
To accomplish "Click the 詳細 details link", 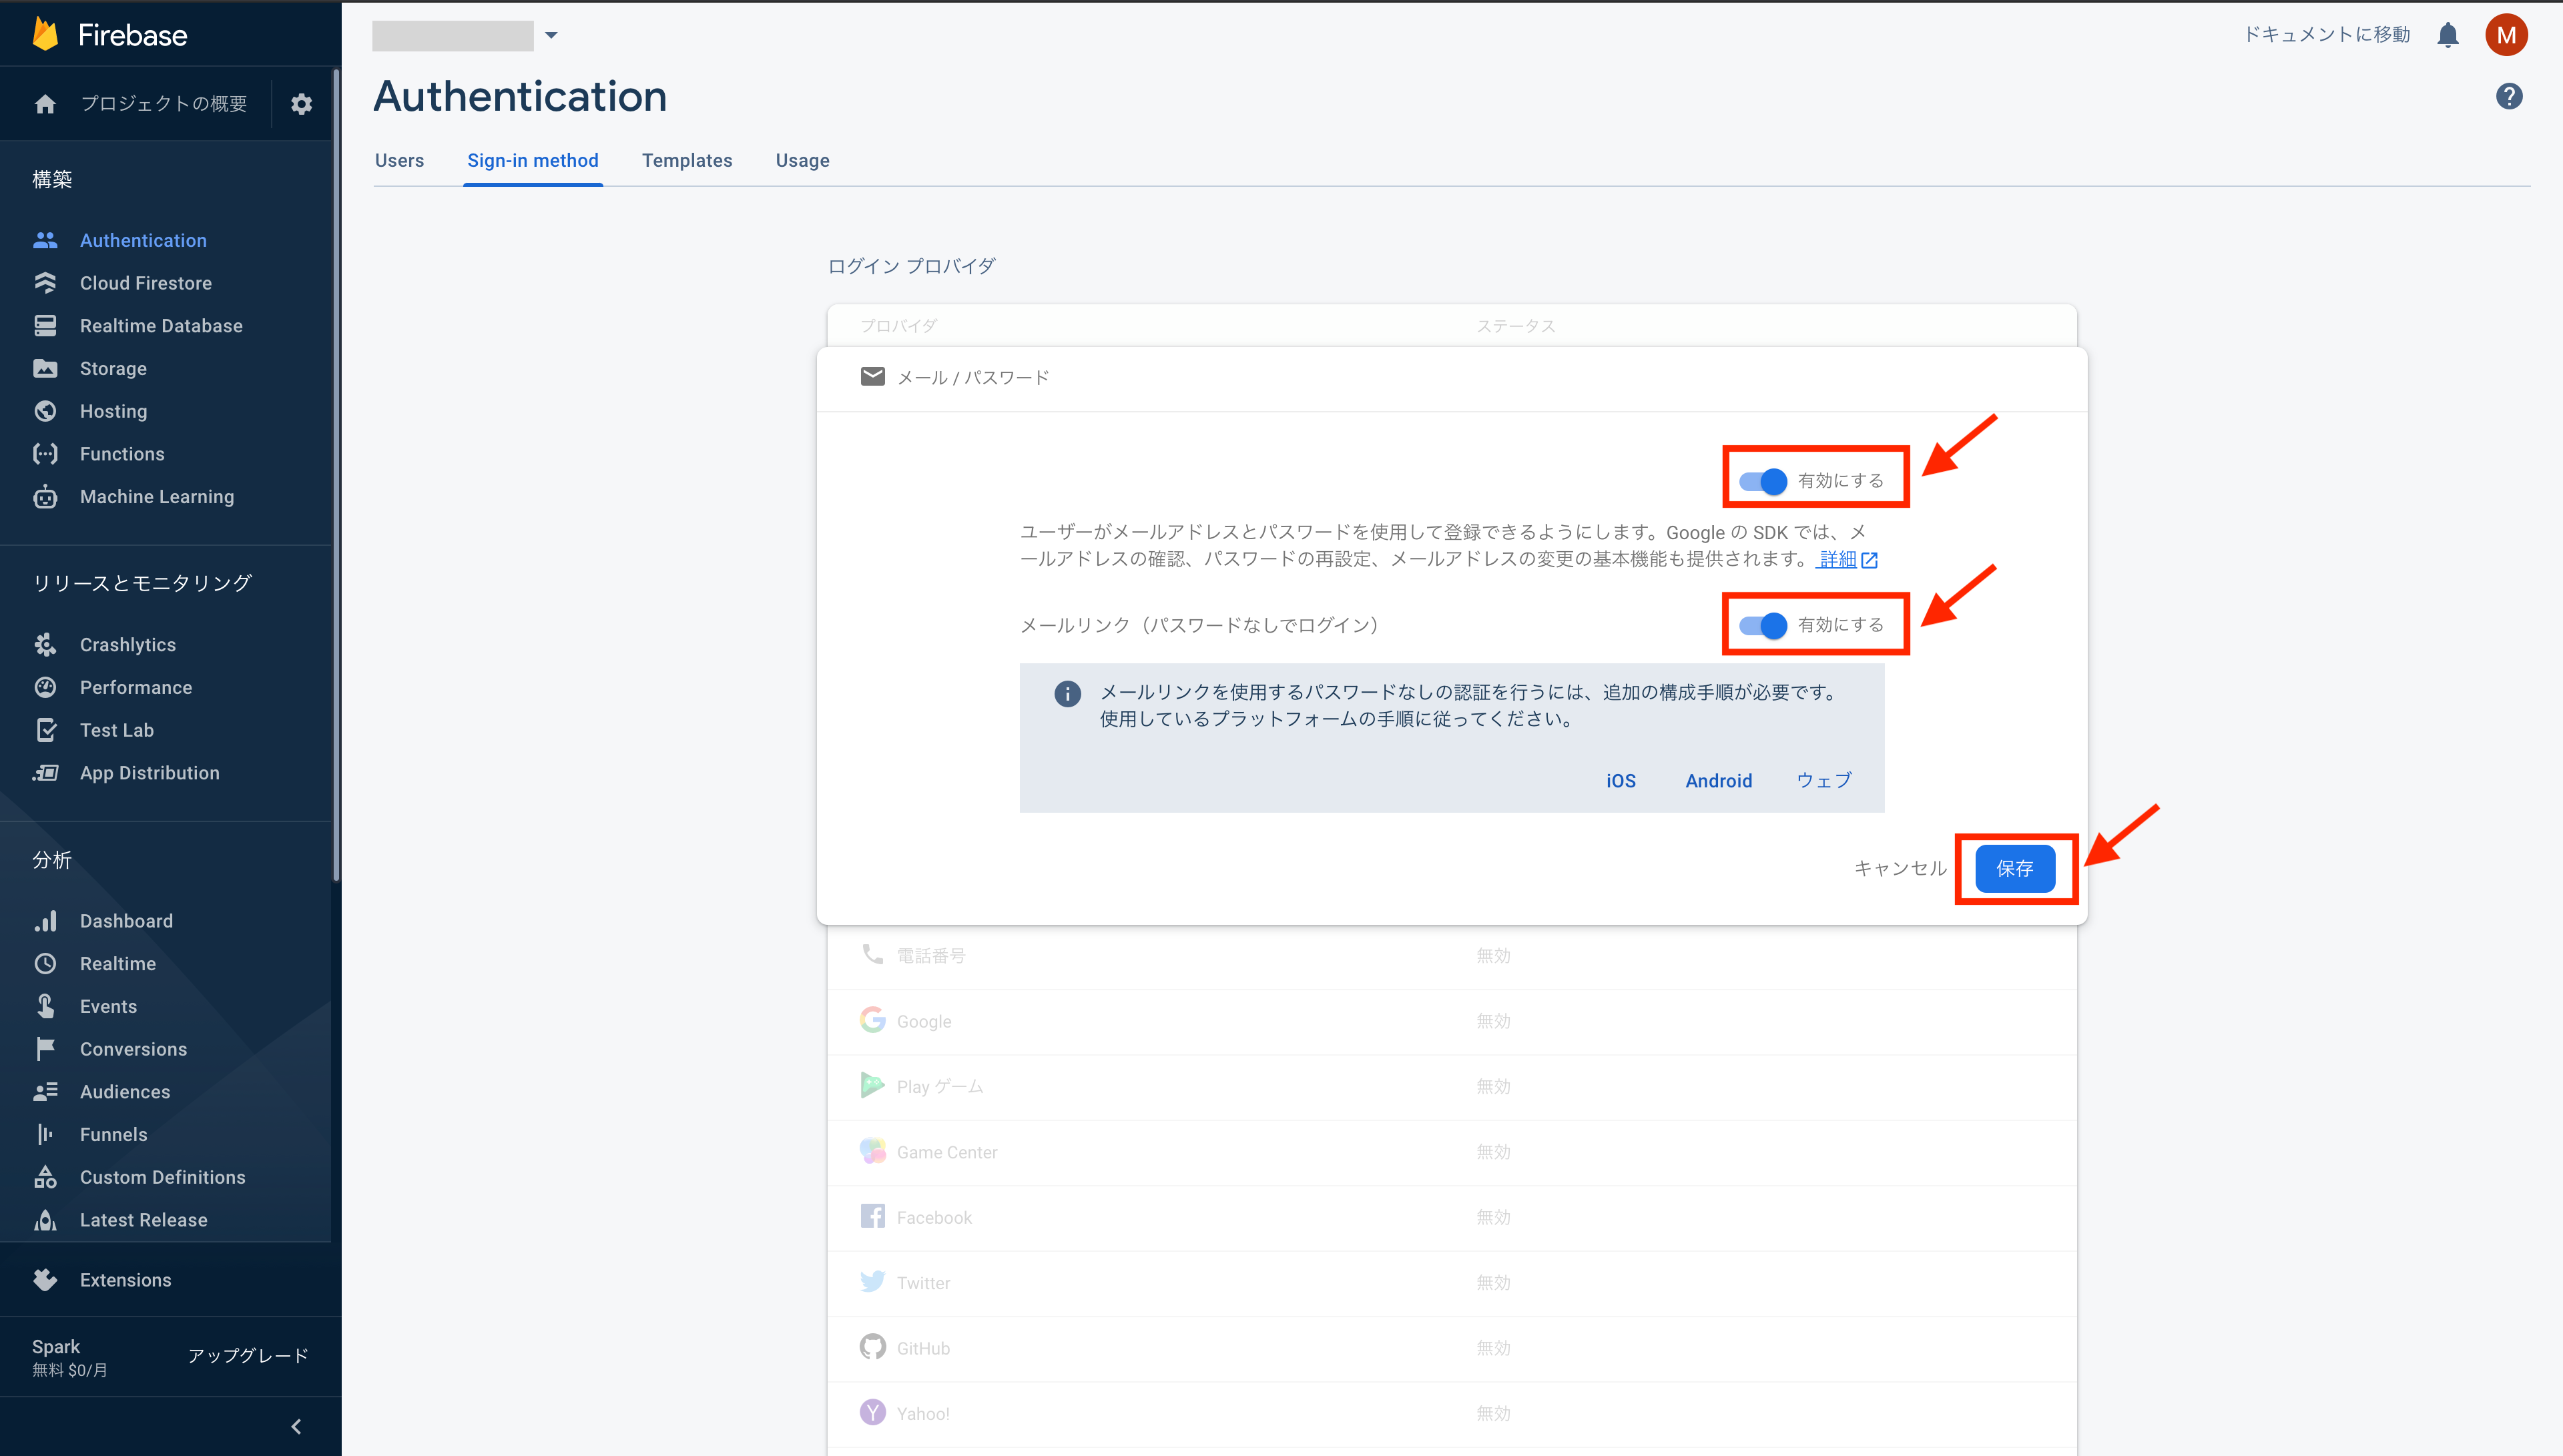I will click(1837, 559).
